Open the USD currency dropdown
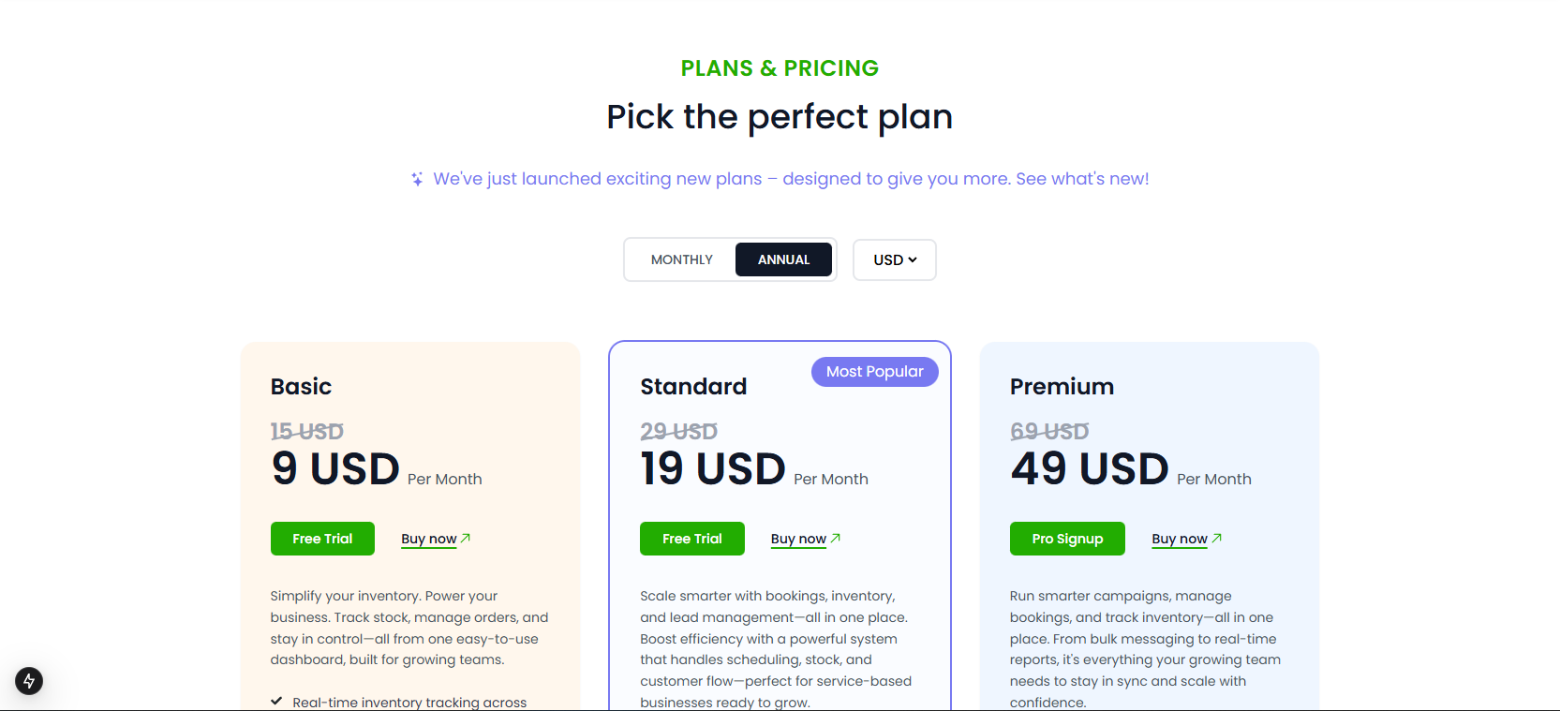The height and width of the screenshot is (711, 1560). (895, 259)
